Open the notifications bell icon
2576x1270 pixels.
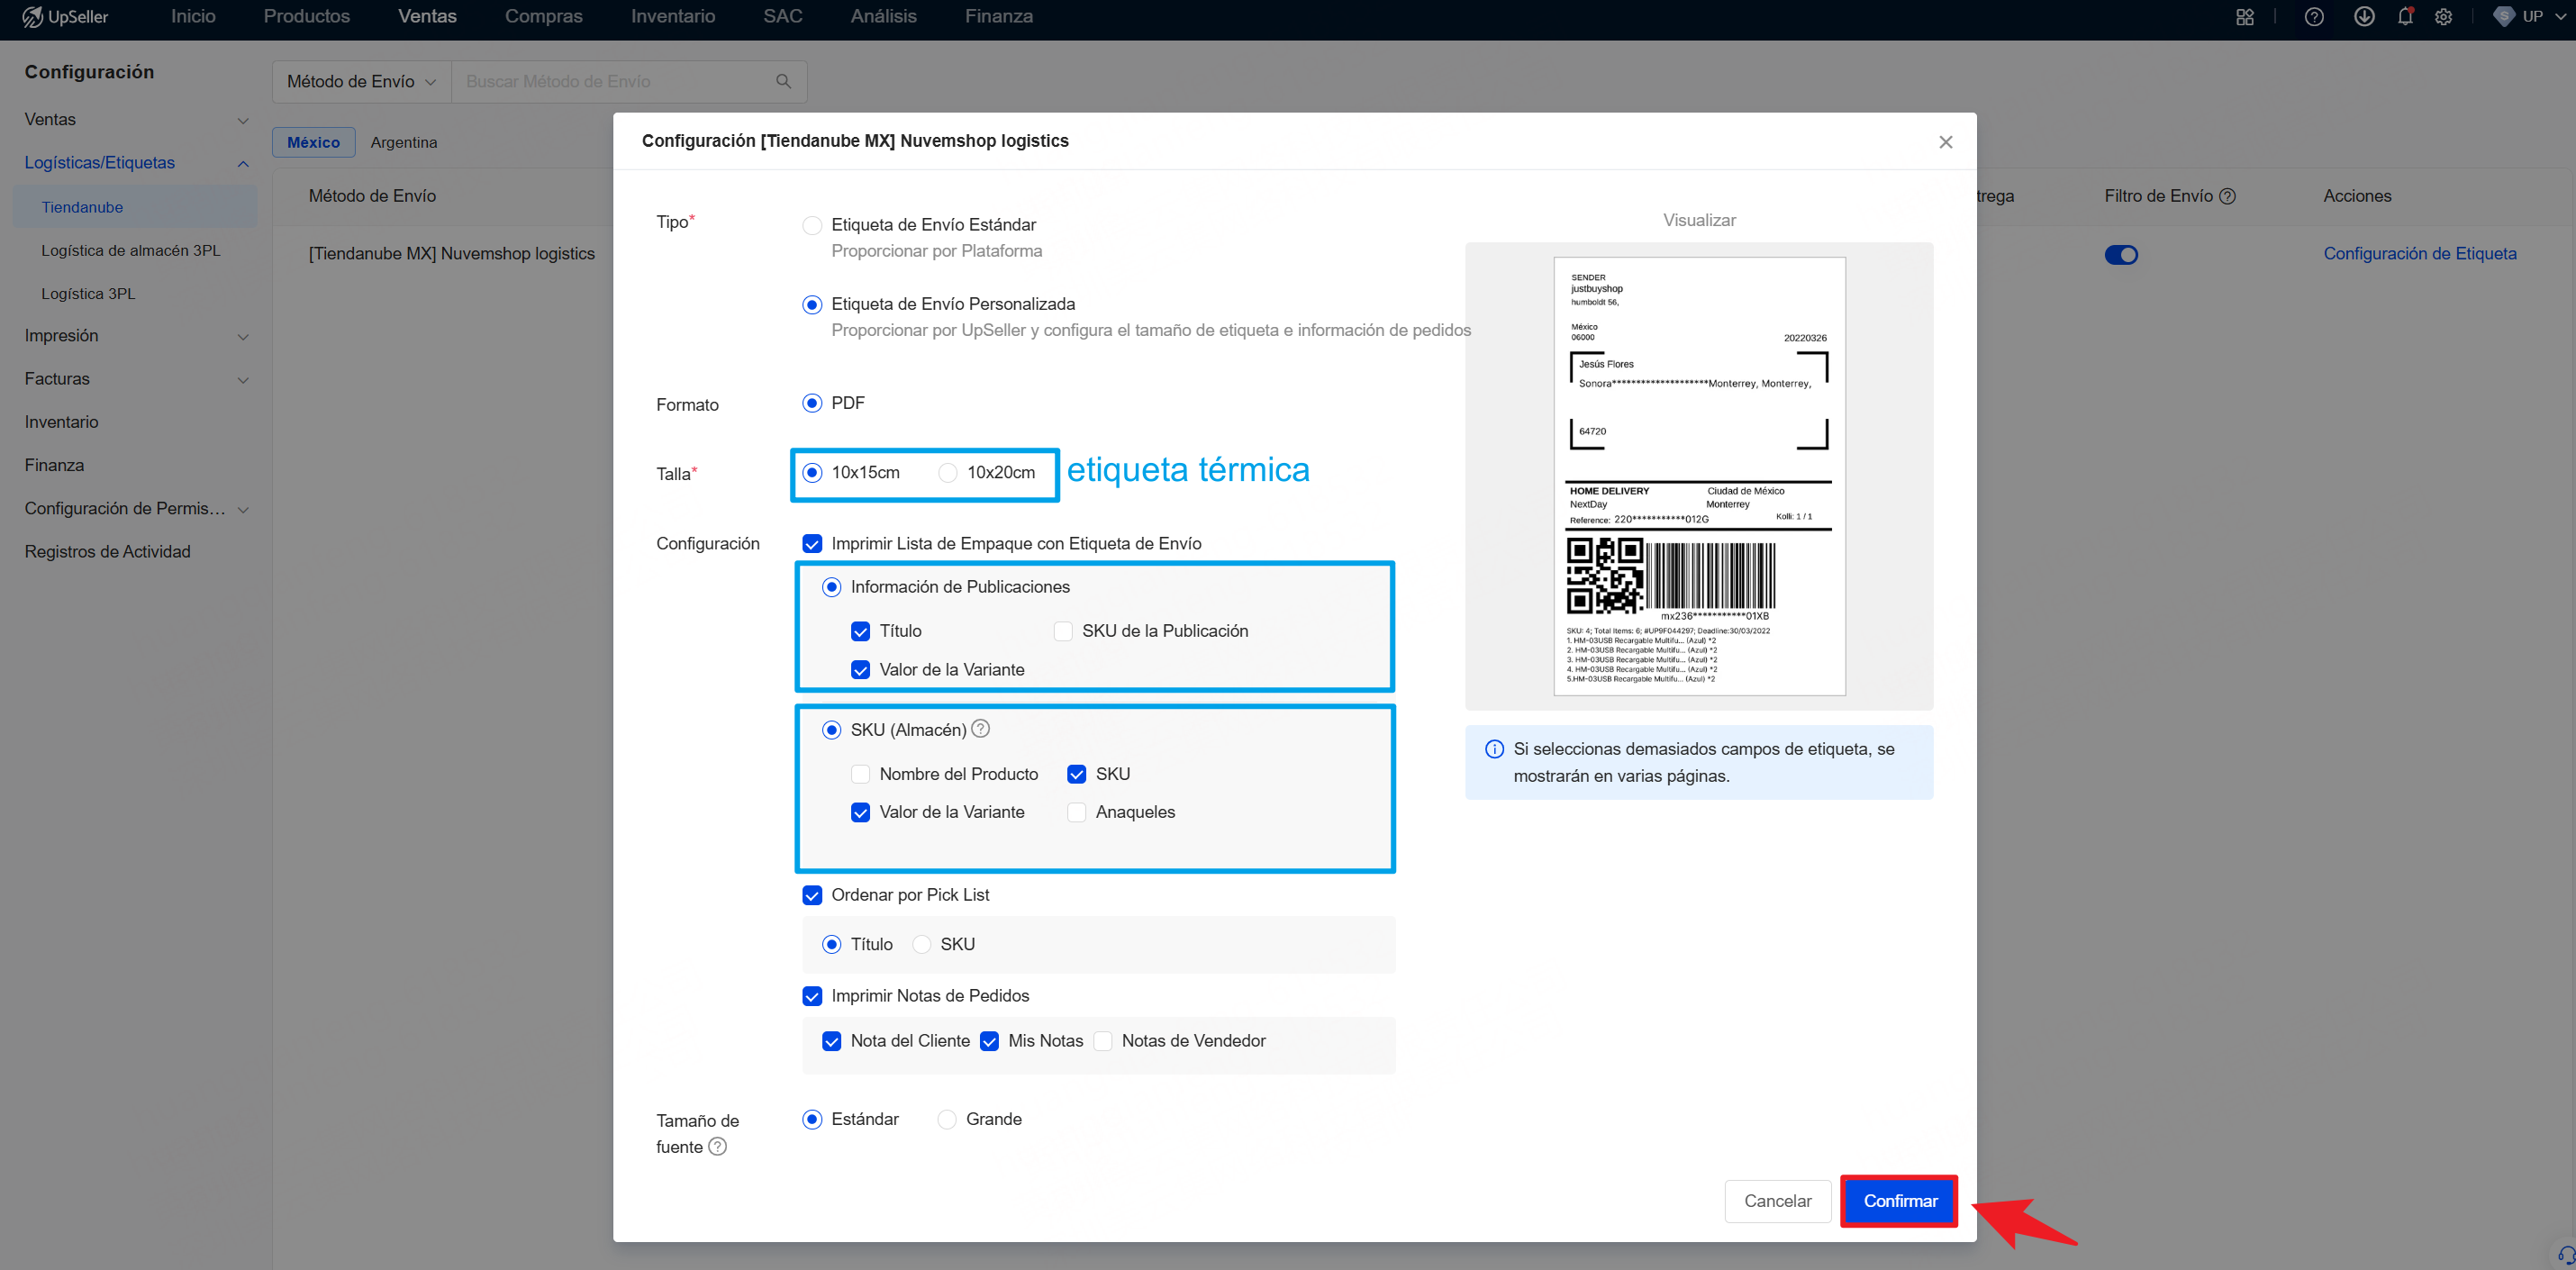[2405, 17]
